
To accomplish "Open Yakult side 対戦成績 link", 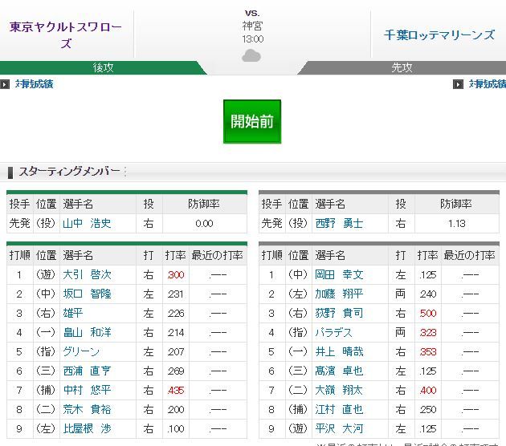I will pos(35,84).
